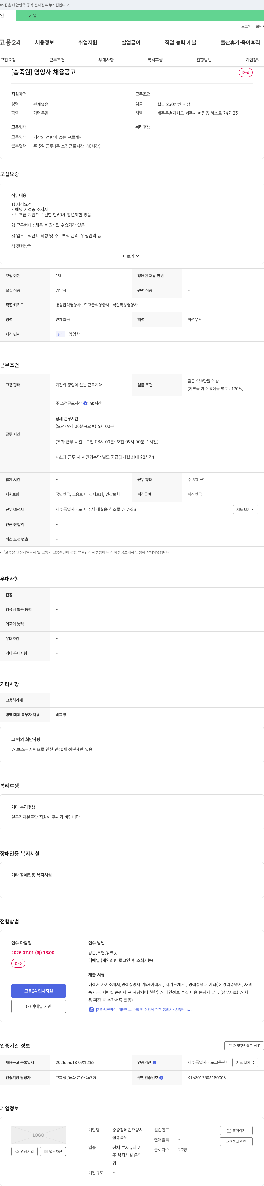Click the help icon next to 구인인증번호
Screen dimensions: 264x1186
tap(161, 1078)
